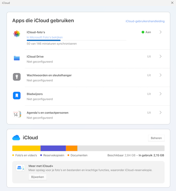
Task: Open the iCloud Drive chevron arrow
Action: tap(161, 57)
